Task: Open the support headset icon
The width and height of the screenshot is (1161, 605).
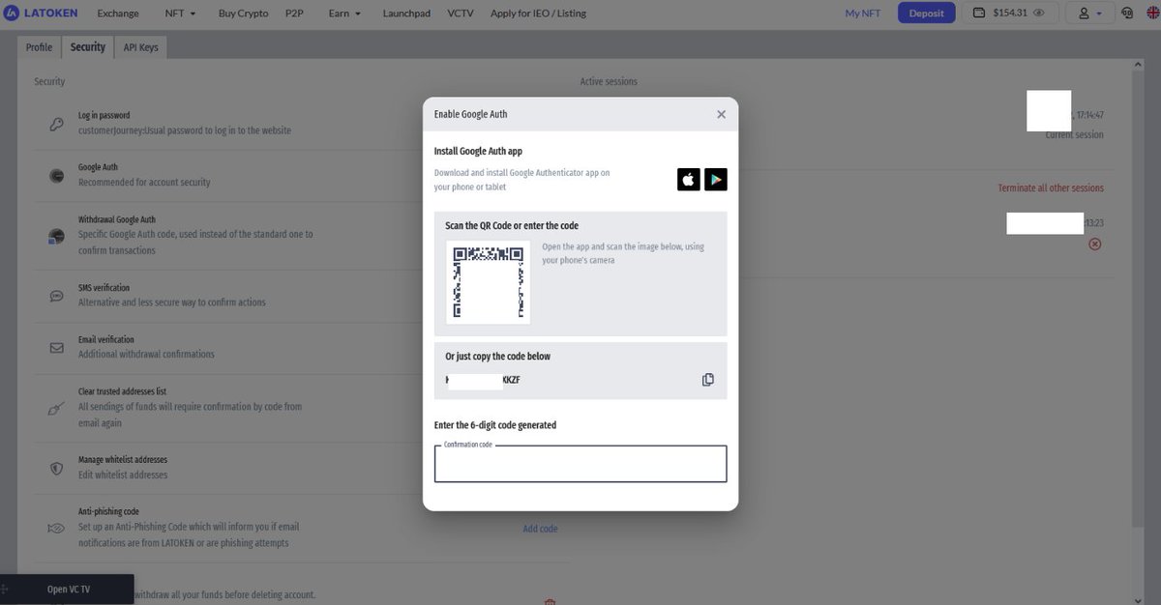Action: point(1127,14)
